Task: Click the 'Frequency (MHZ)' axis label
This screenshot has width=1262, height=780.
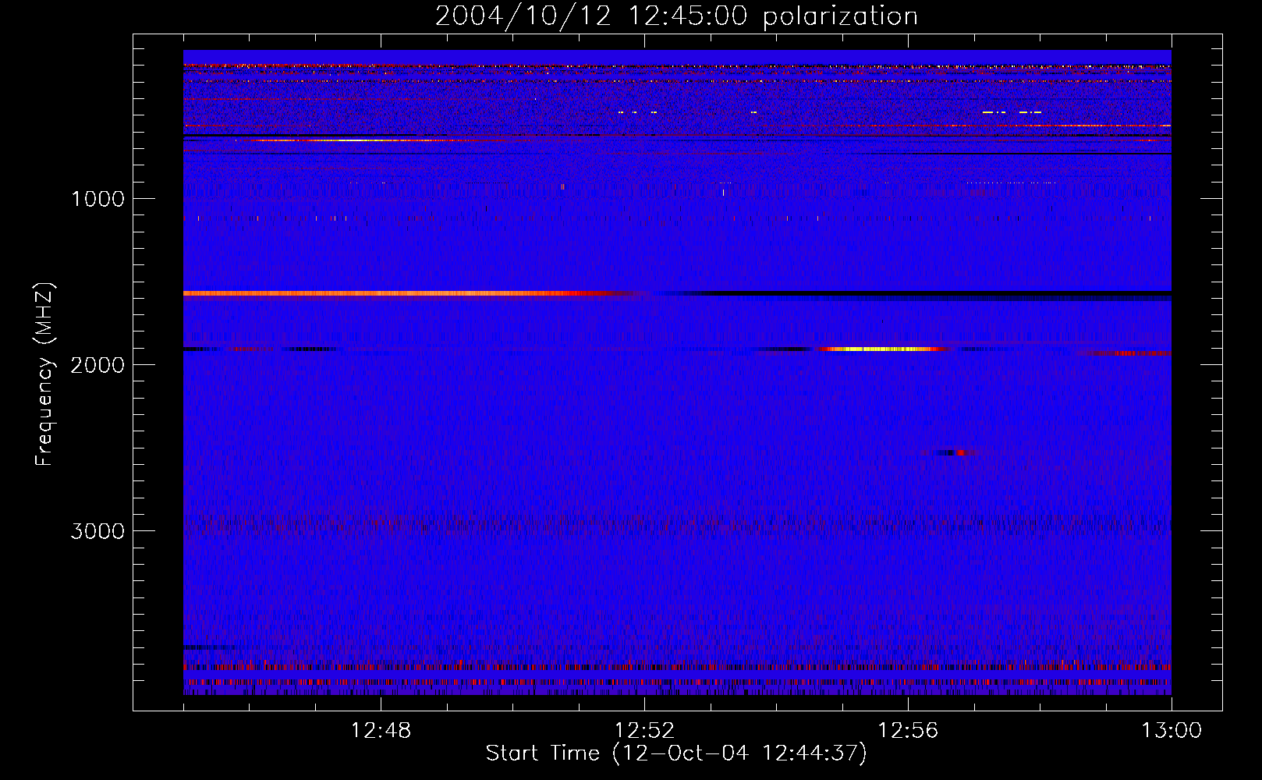Action: [x=44, y=374]
